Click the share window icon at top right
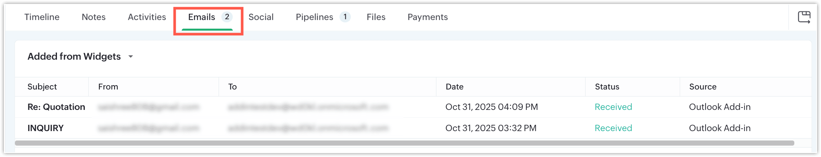 [804, 17]
